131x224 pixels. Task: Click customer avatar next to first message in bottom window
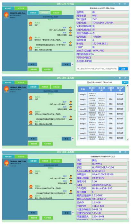click(x=31, y=172)
